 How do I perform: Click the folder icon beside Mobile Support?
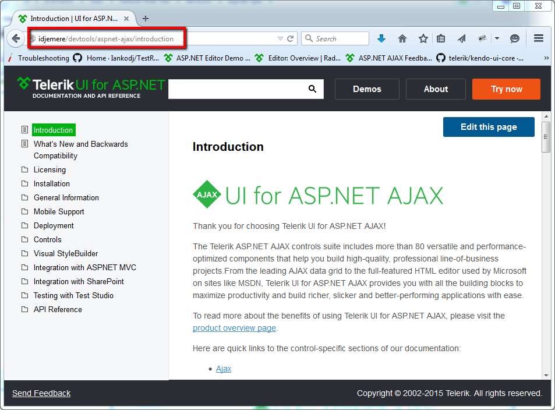point(25,211)
